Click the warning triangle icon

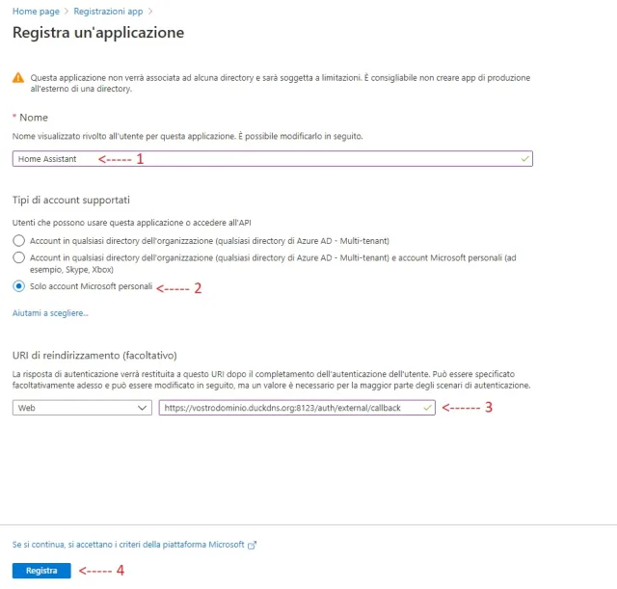[17, 77]
